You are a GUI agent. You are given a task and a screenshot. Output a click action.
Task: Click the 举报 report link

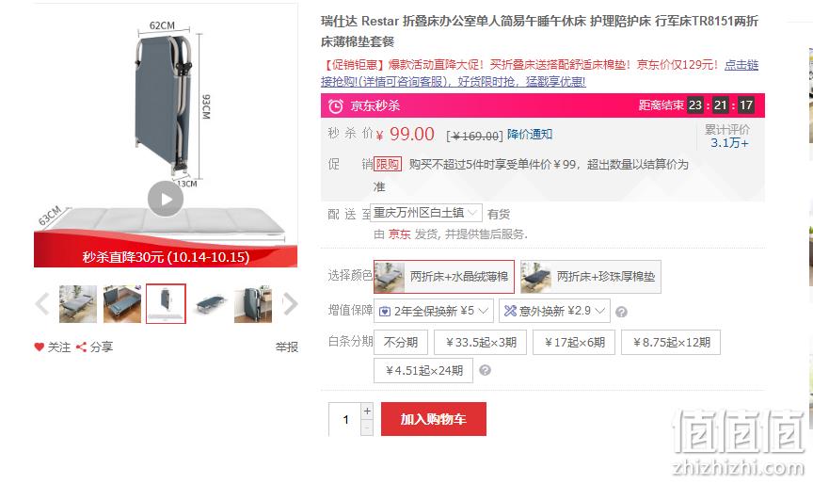(287, 347)
